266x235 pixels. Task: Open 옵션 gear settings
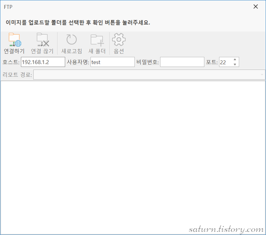119,39
